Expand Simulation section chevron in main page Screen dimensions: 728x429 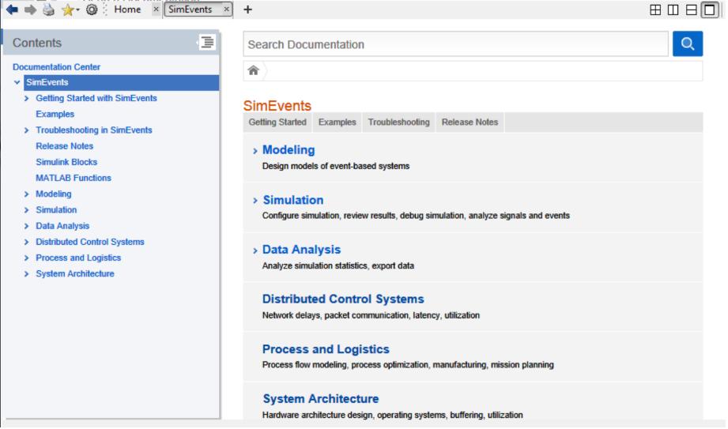pyautogui.click(x=255, y=201)
